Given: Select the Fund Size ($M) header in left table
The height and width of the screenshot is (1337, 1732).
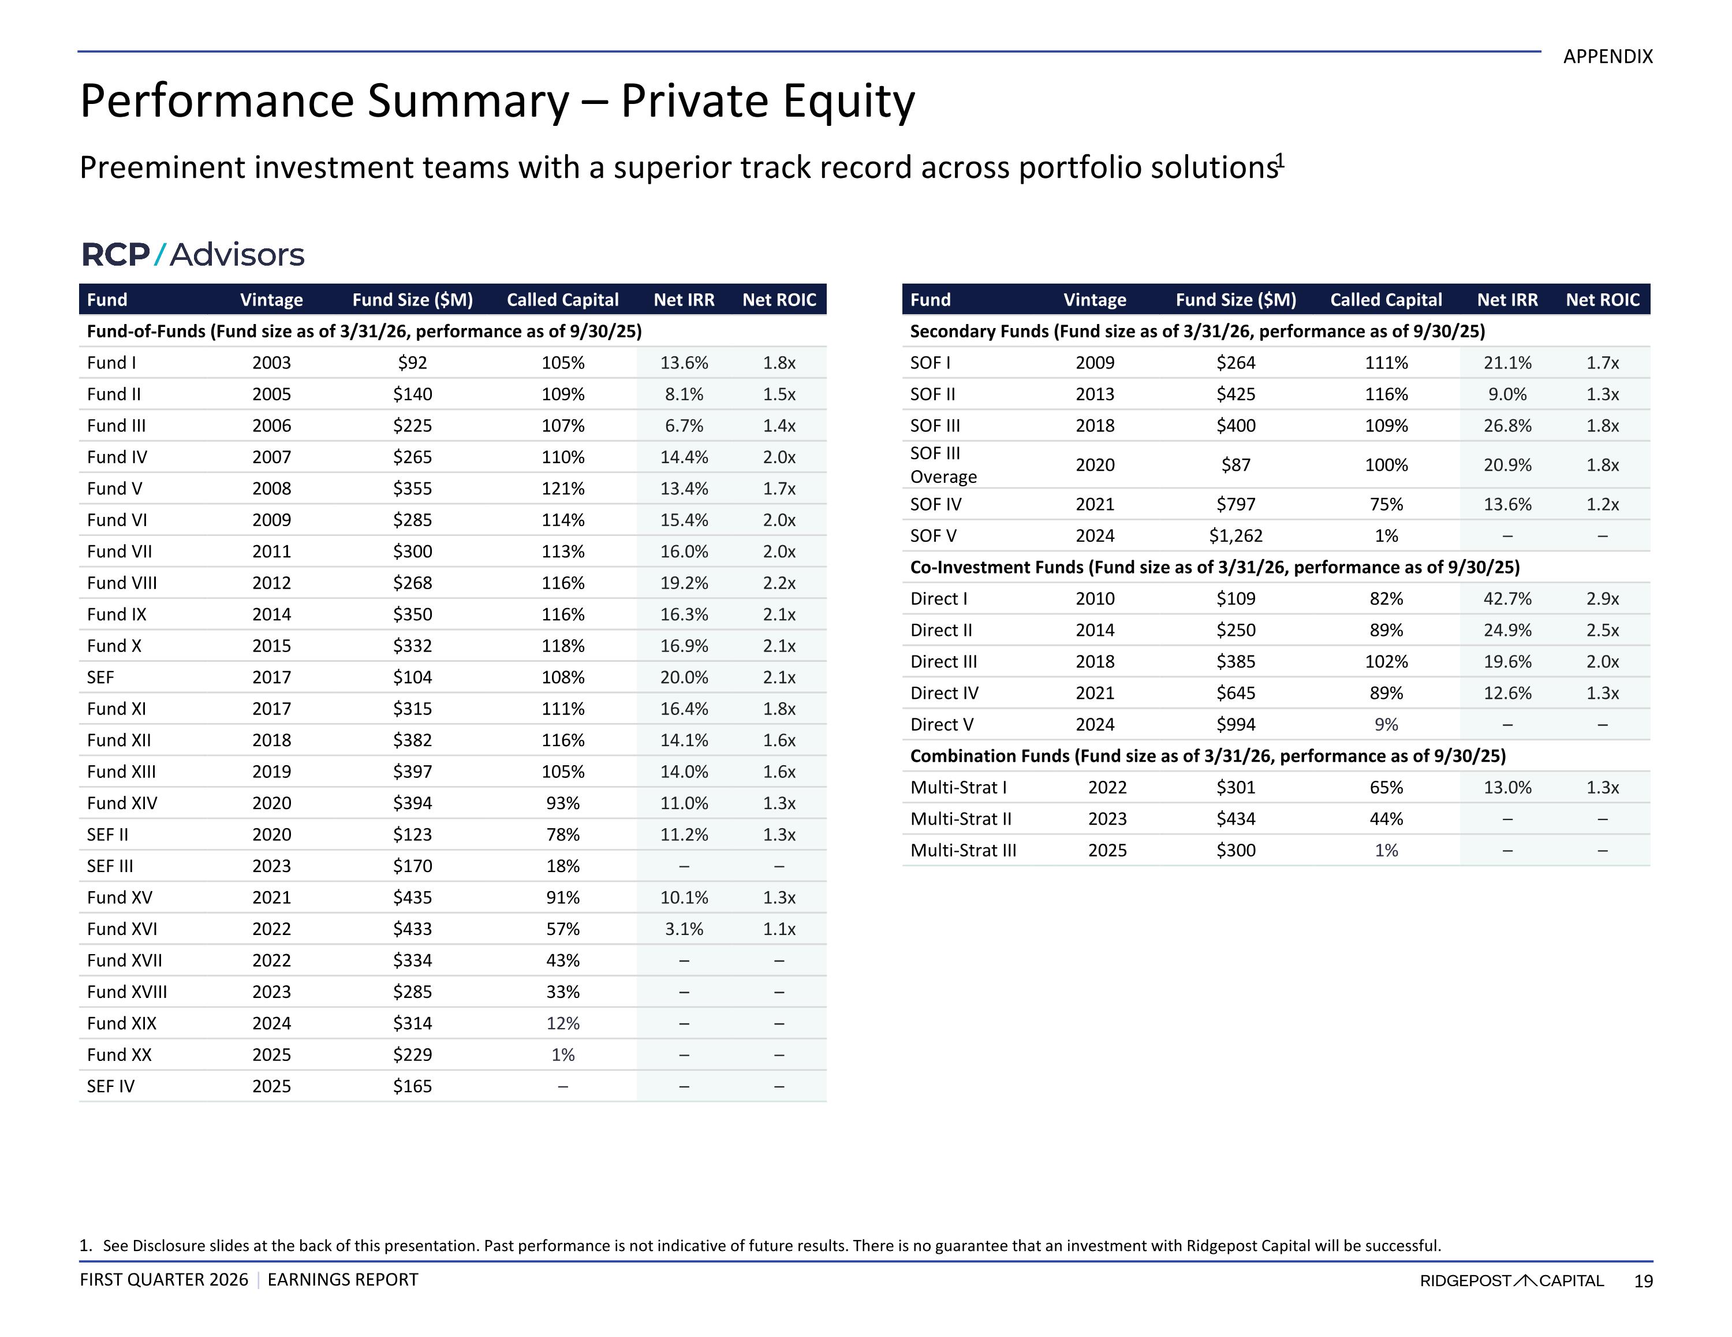Looking at the screenshot, I should [x=412, y=300].
